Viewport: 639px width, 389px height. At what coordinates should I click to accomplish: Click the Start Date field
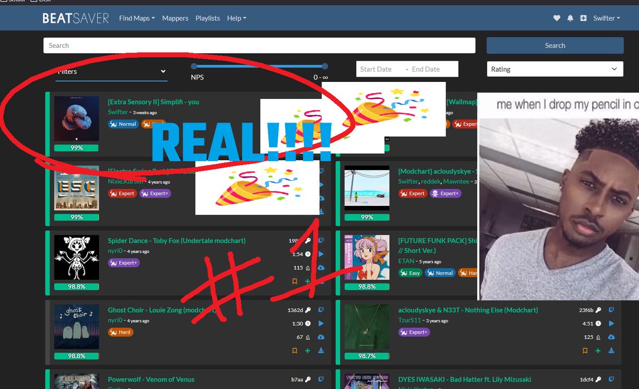point(376,69)
